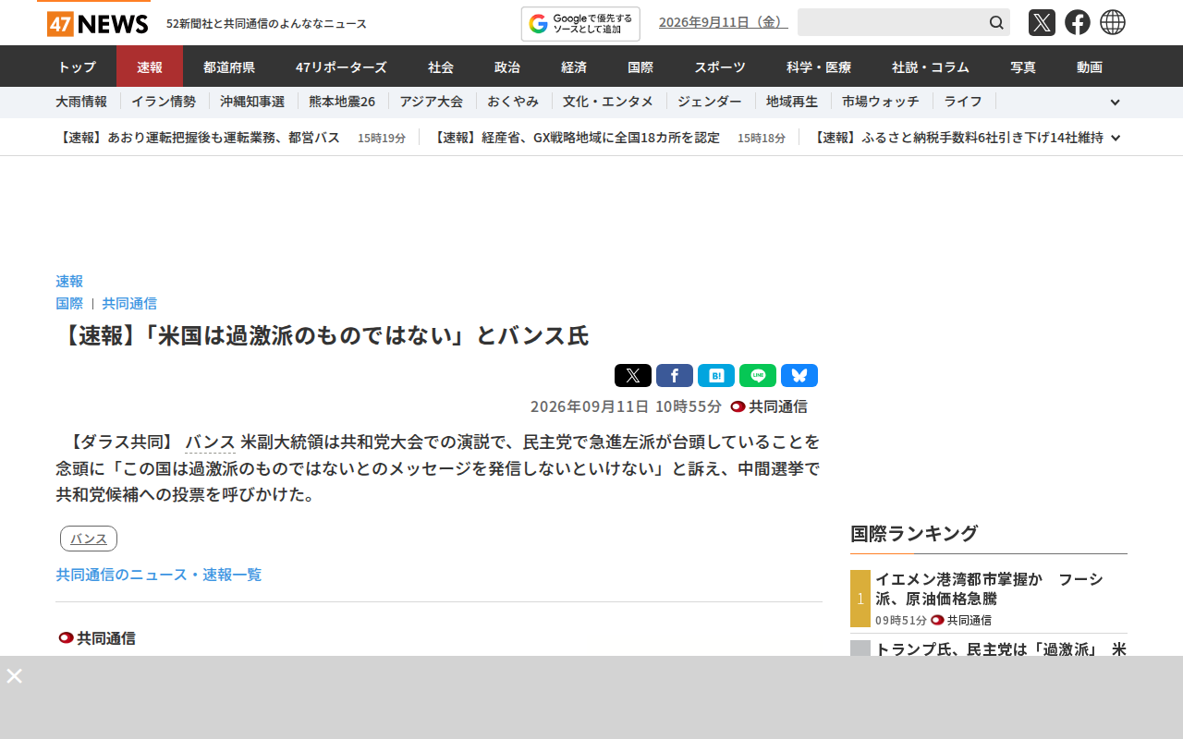Screen dimensions: 1183x739
Task: Expand the sub-topic bar chevron
Action: [x=1116, y=103]
